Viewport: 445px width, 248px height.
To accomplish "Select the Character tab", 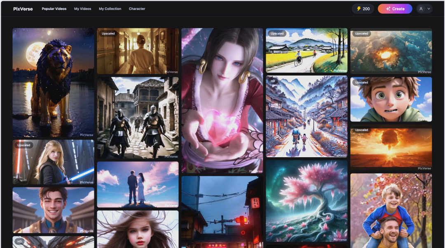I will 137,9.
